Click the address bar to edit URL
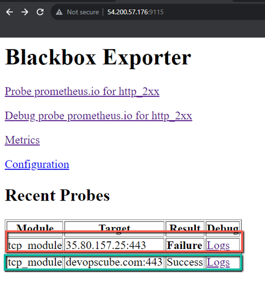Screen dimensions: 265x290 [198, 12]
